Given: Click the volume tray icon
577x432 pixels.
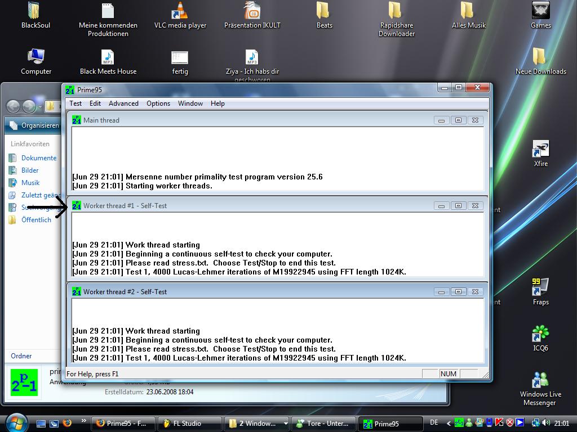Looking at the screenshot, I should pyautogui.click(x=546, y=423).
